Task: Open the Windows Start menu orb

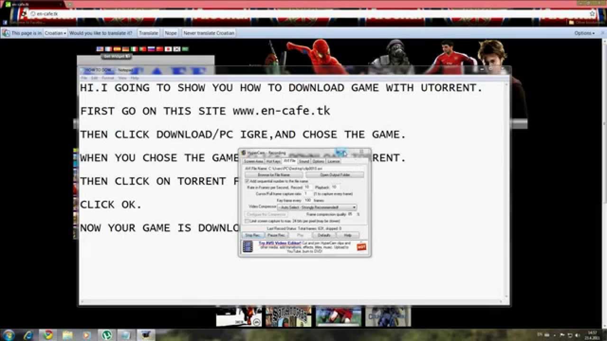Action: 9,335
